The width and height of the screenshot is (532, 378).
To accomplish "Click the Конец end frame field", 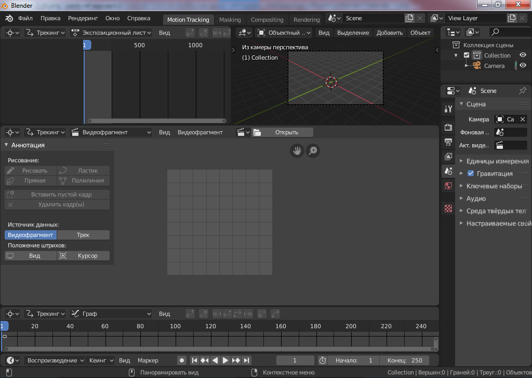I will pos(404,360).
